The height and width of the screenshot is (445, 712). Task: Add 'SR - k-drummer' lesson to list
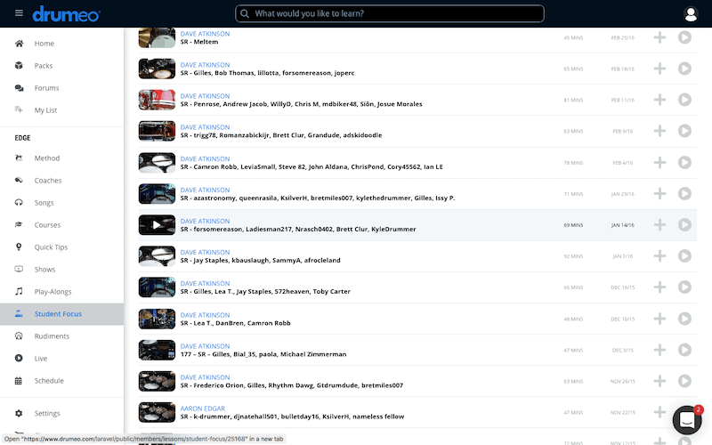tap(659, 412)
